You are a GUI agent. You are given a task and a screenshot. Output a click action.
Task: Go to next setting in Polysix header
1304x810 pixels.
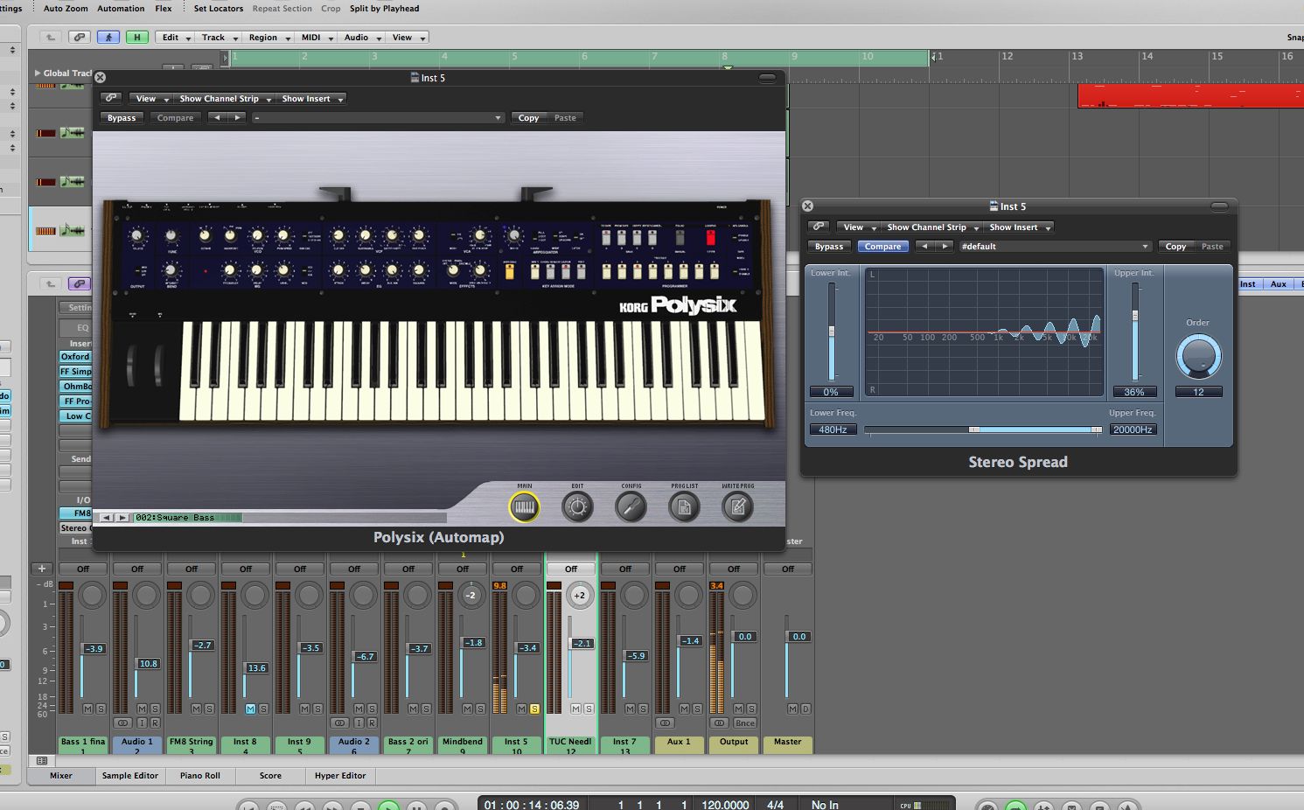(237, 118)
